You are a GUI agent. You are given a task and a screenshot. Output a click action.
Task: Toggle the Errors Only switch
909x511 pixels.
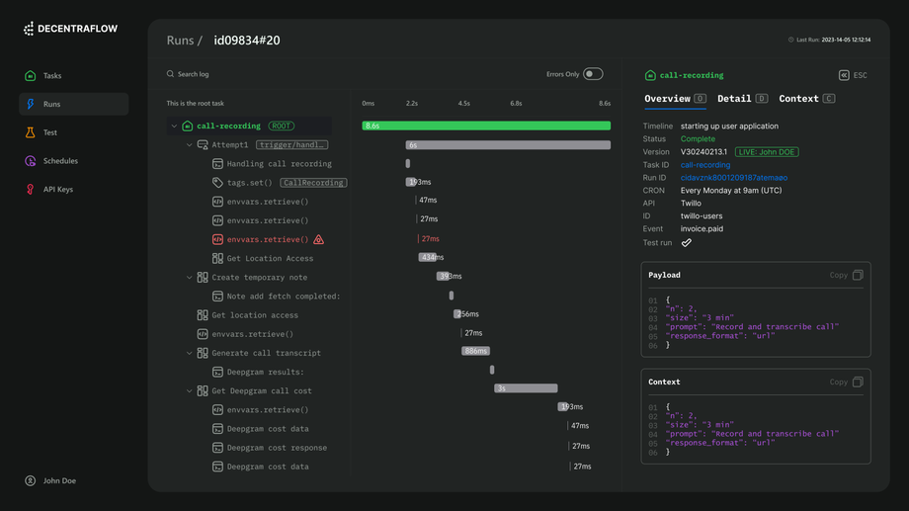[593, 74]
